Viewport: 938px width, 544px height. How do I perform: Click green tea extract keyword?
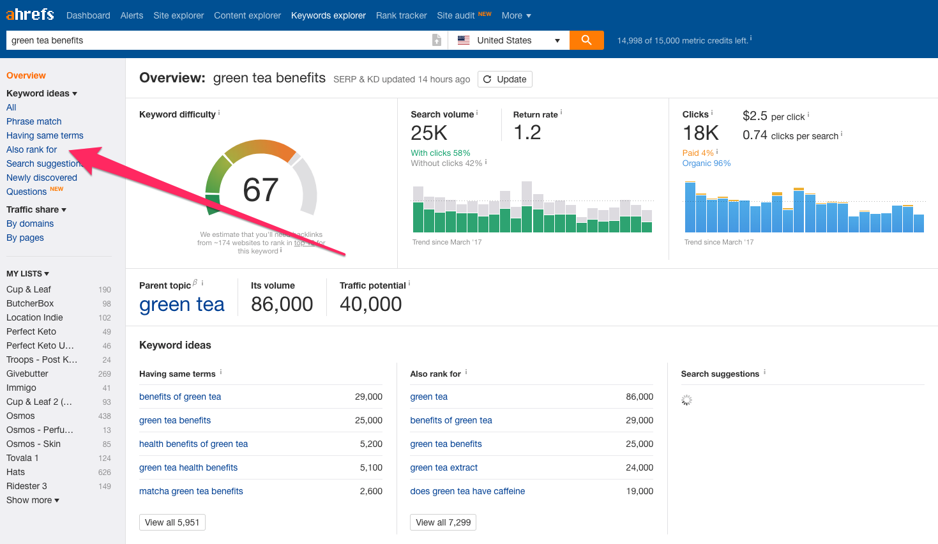(444, 467)
